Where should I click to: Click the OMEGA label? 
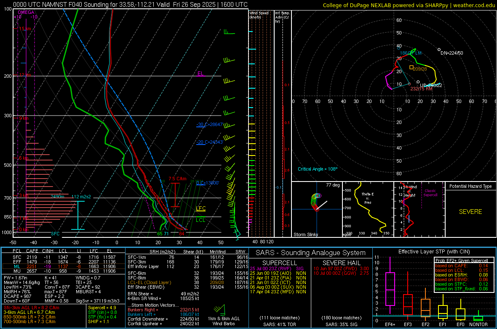26,12
